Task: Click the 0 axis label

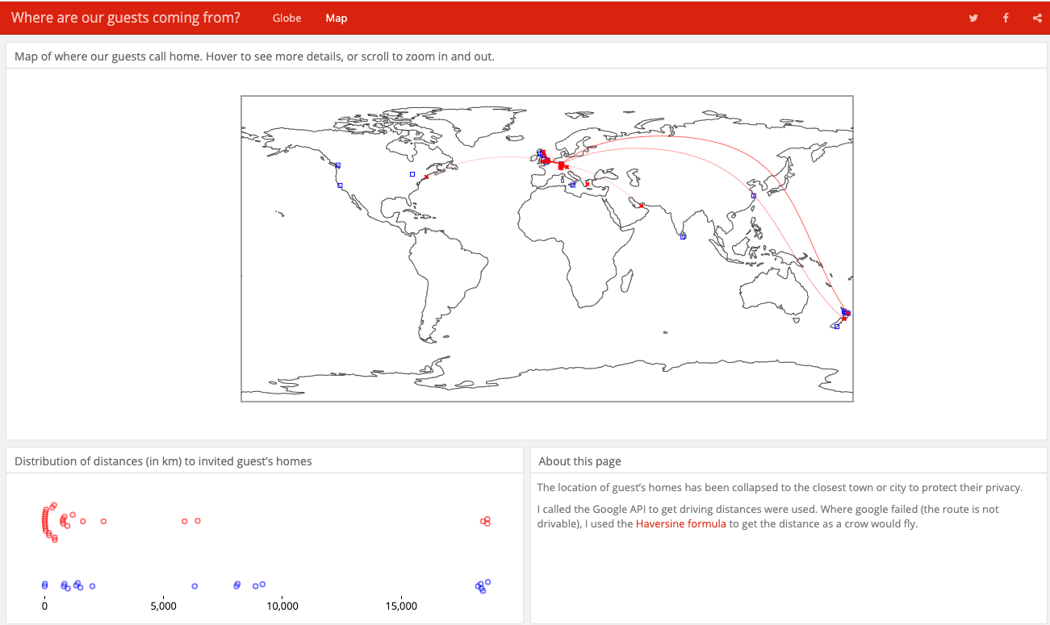Action: pyautogui.click(x=44, y=606)
